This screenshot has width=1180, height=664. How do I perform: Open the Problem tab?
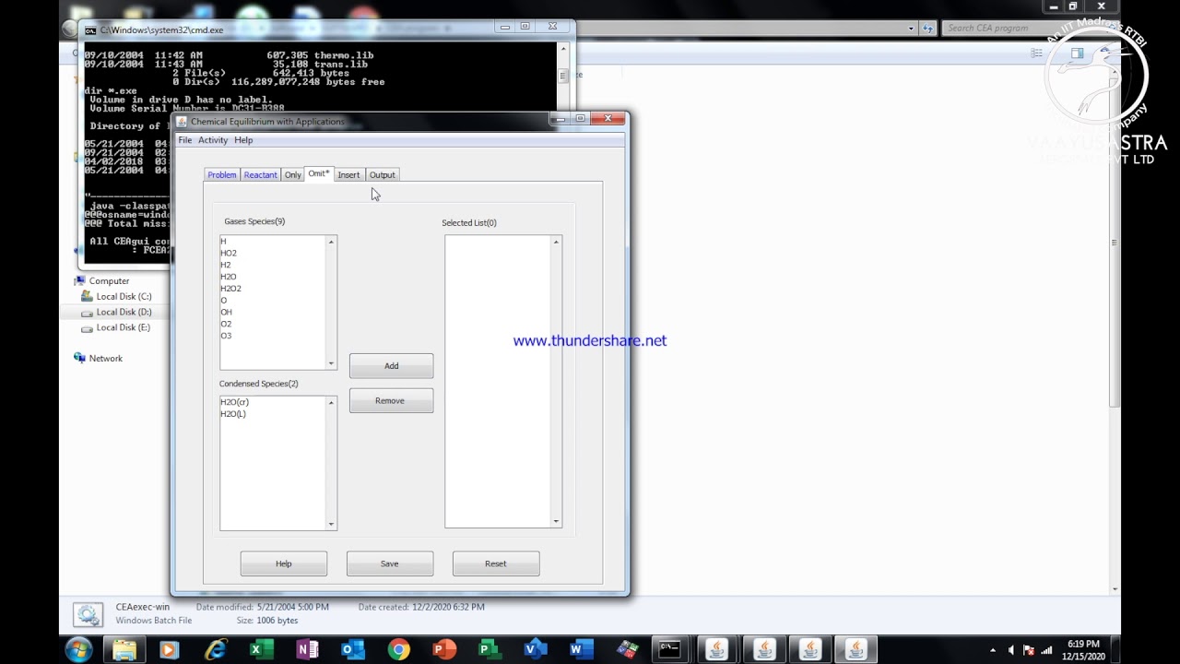point(221,175)
